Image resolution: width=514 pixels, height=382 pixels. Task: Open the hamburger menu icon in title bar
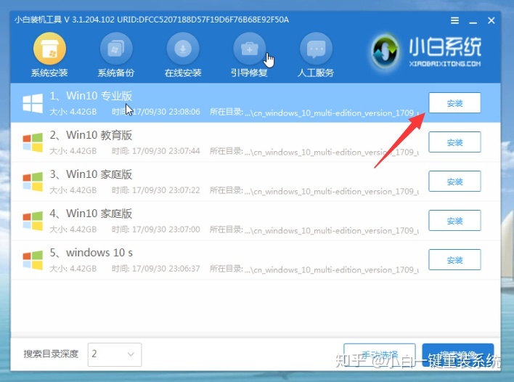pos(454,20)
